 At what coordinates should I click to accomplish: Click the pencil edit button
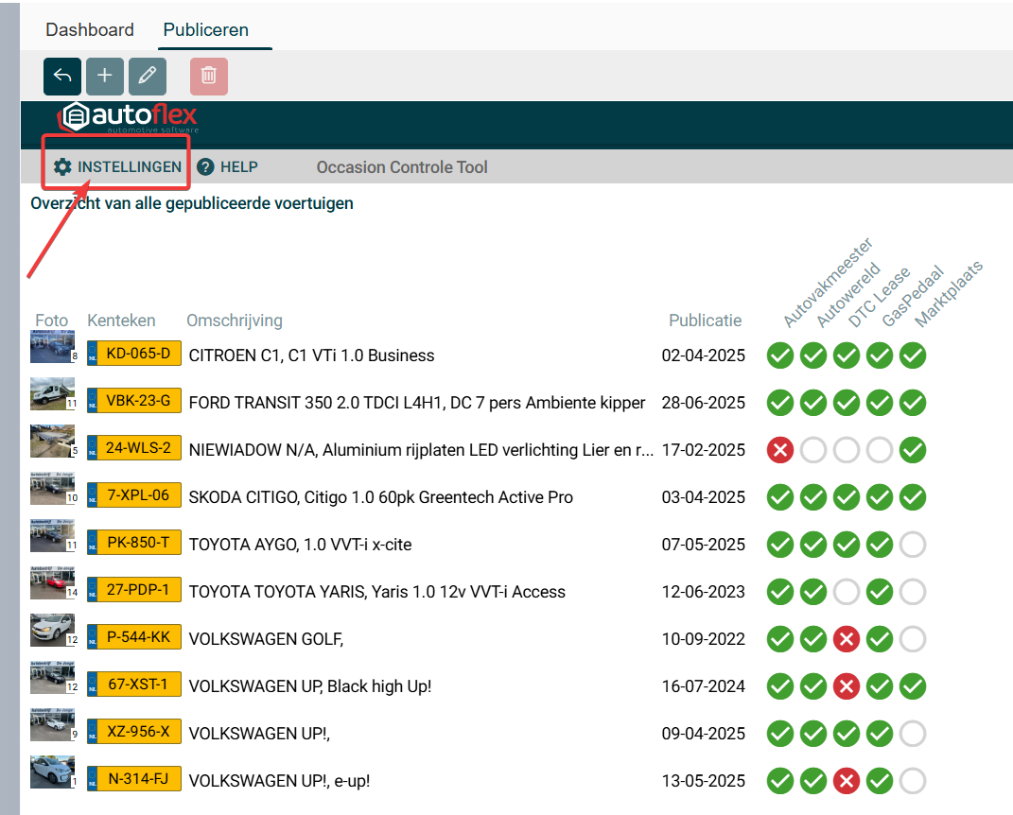(147, 77)
